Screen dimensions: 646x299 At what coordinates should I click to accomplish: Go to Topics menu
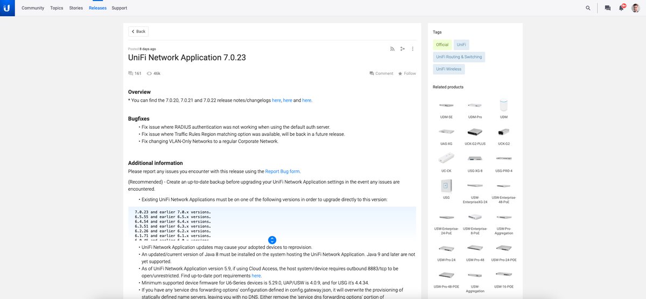coord(57,8)
